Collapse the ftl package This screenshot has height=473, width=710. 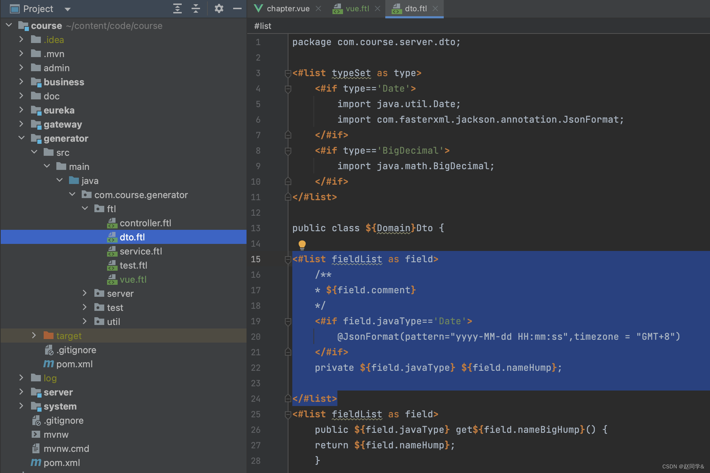(x=85, y=209)
